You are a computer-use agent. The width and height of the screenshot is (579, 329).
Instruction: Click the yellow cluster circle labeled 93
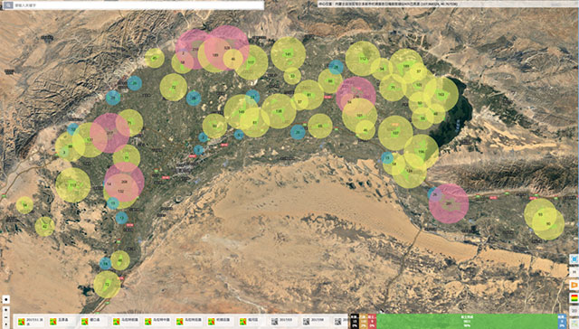click(540, 214)
